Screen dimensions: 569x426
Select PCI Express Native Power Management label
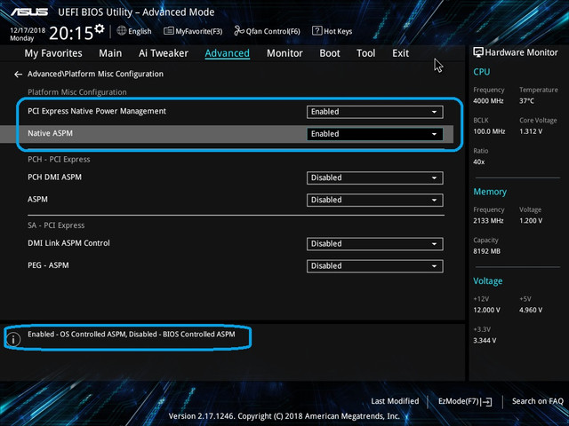97,111
